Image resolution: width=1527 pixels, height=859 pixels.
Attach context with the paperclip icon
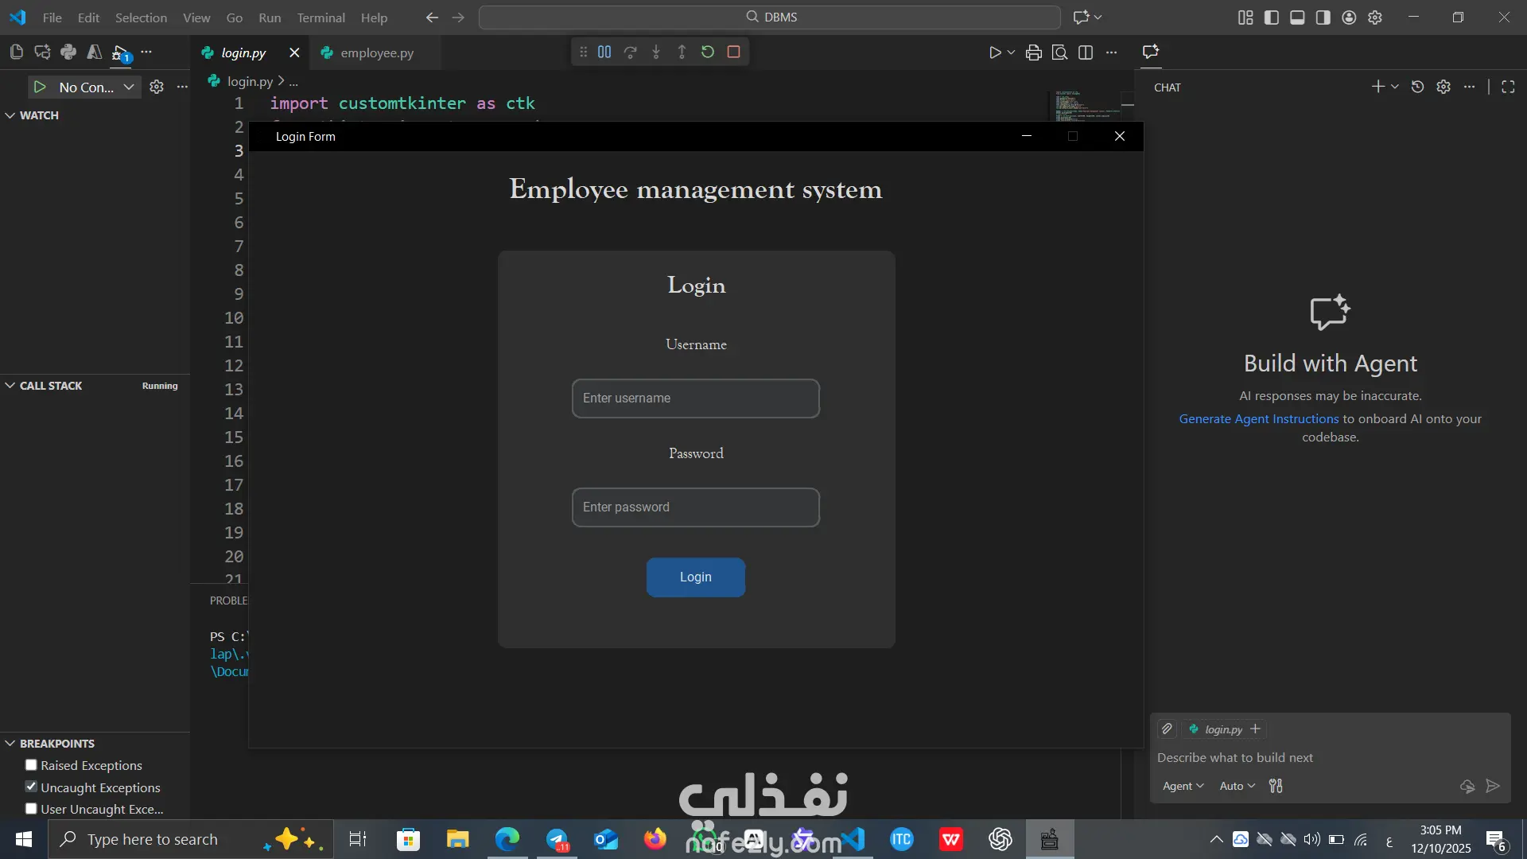1167,729
